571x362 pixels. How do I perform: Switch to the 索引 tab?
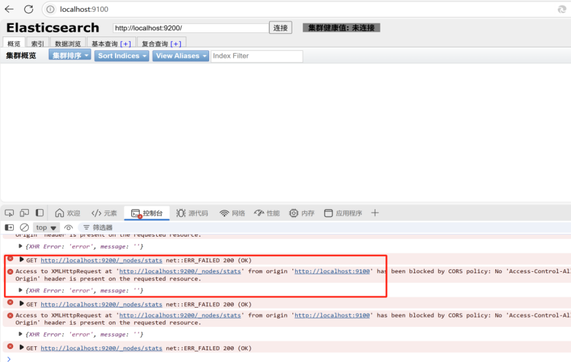pos(38,43)
